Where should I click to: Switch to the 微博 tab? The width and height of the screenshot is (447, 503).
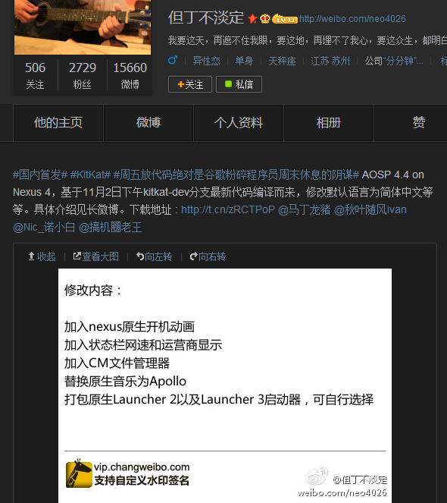(x=148, y=123)
